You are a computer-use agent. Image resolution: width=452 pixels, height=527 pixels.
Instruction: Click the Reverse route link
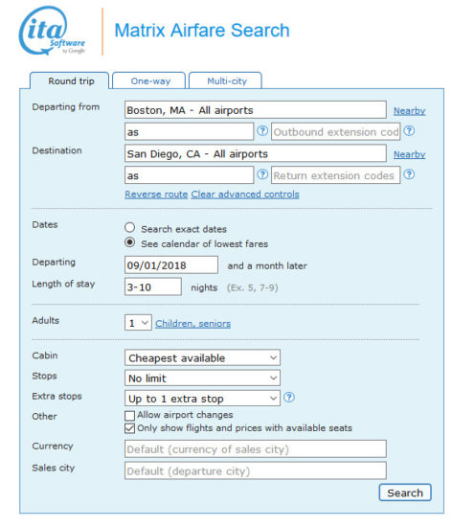click(x=156, y=195)
